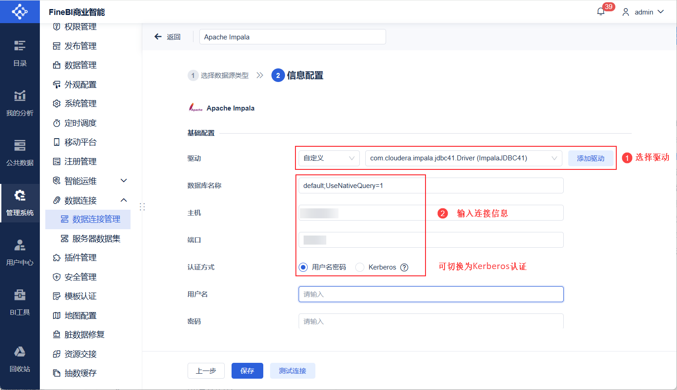Viewport: 677px width, 390px height.
Task: Open BI工具 in the left rail
Action: tap(20, 302)
